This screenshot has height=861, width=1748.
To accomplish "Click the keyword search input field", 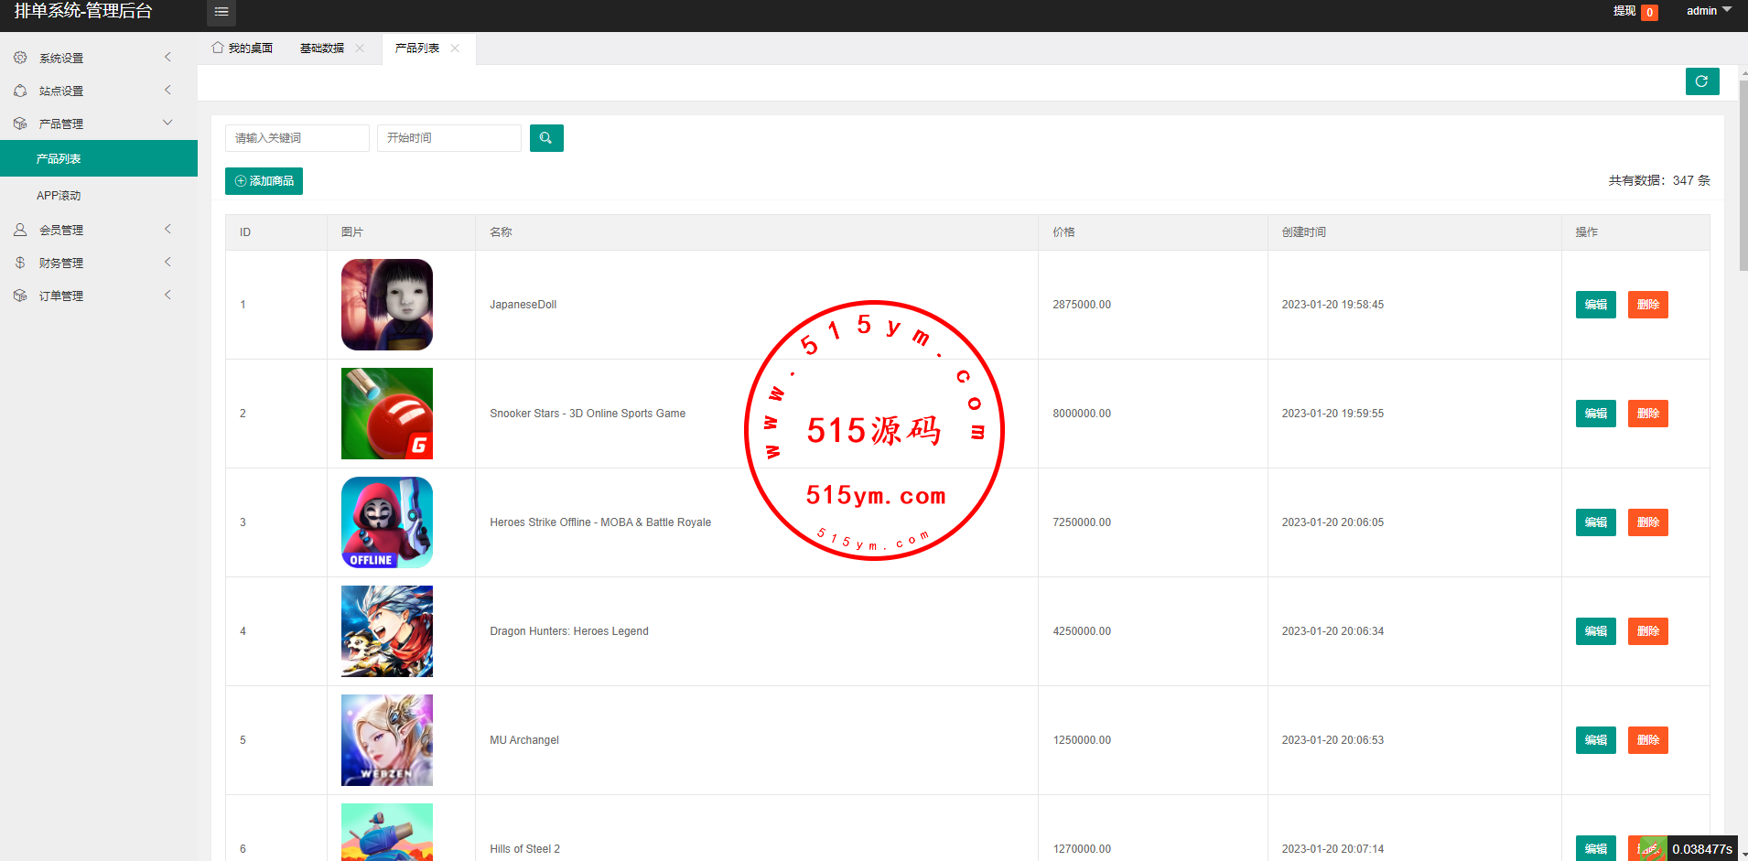I will (297, 138).
